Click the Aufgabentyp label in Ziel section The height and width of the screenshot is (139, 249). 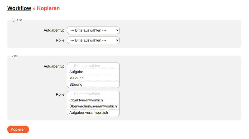coord(54,66)
